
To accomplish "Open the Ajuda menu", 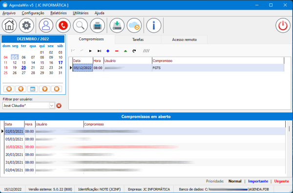I will coord(100,13).
